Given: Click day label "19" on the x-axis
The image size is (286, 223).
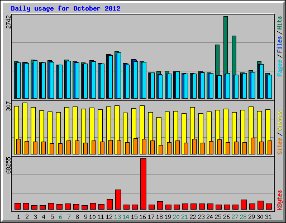Looking at the screenshot, I should pyautogui.click(x=168, y=217).
